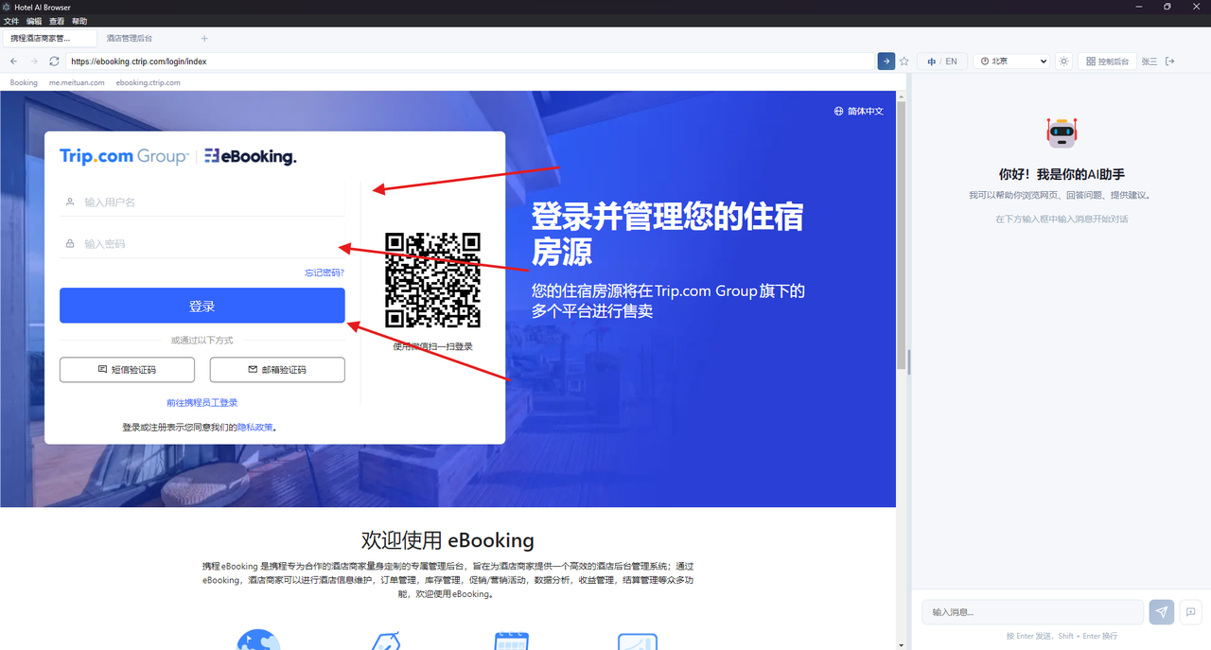
Task: Click the eBooking logo
Action: pos(251,156)
